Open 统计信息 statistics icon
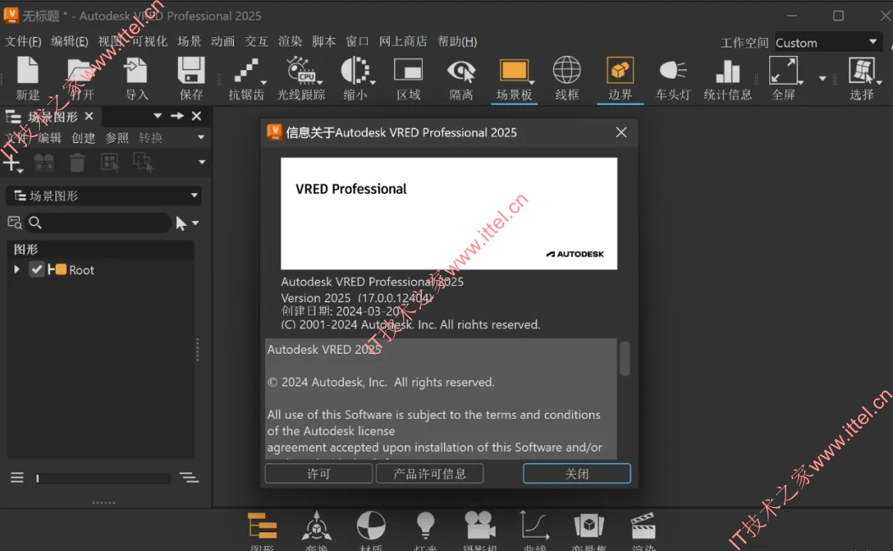The width and height of the screenshot is (893, 551). tap(727, 71)
